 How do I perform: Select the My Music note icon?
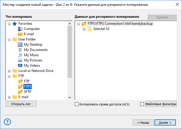click(x=20, y=55)
